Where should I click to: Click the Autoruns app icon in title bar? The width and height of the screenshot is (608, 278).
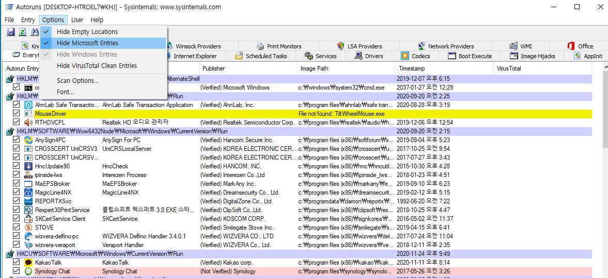[x=8, y=7]
